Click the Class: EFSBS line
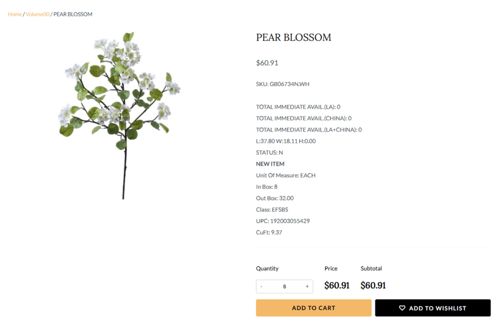The height and width of the screenshot is (330, 495). (272, 210)
